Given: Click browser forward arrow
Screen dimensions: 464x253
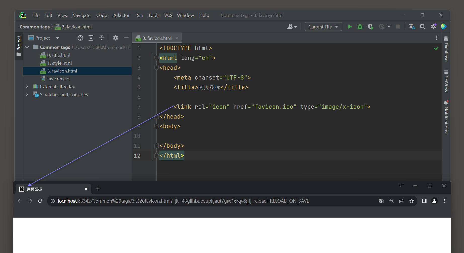Looking at the screenshot, I should 30,201.
